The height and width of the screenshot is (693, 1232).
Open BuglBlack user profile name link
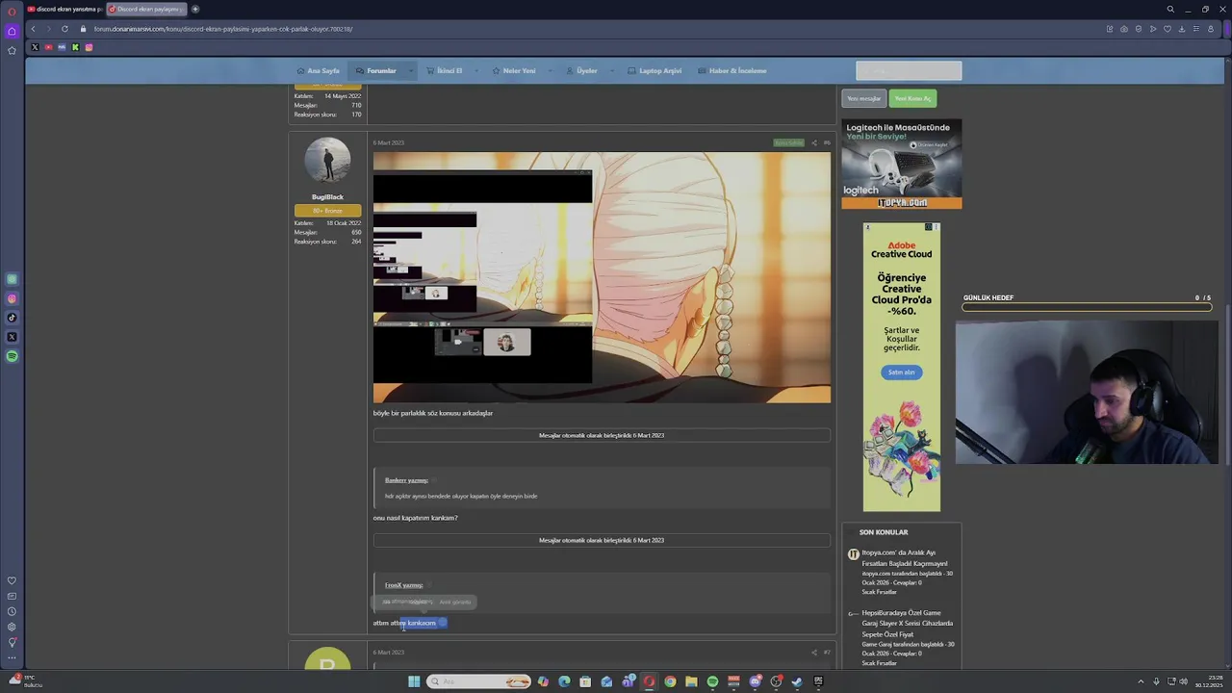327,196
